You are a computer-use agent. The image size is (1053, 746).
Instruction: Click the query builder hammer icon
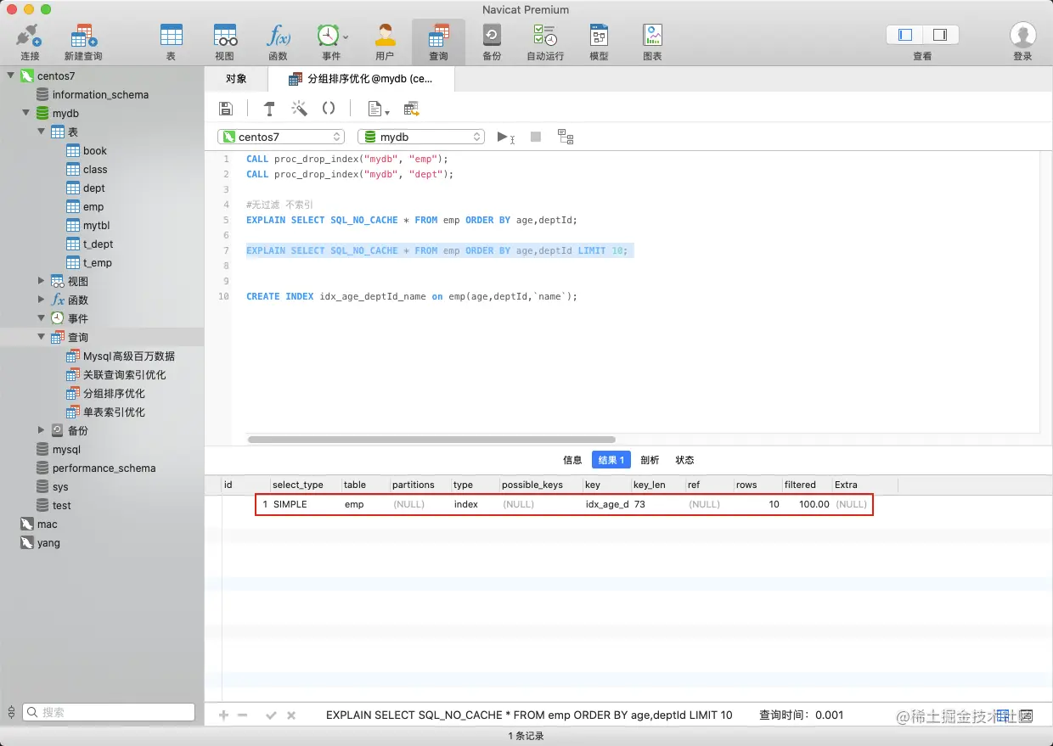pos(269,109)
